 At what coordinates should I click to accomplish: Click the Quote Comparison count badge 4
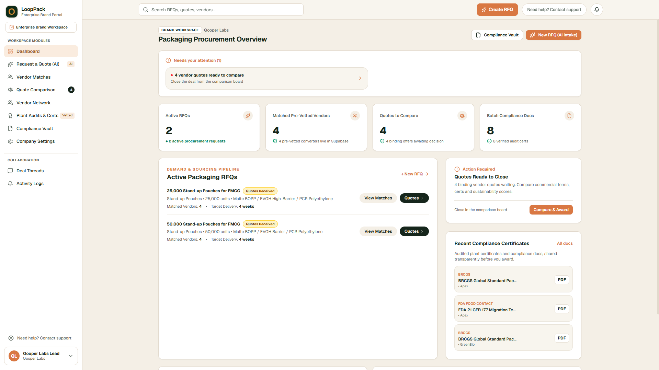[71, 90]
